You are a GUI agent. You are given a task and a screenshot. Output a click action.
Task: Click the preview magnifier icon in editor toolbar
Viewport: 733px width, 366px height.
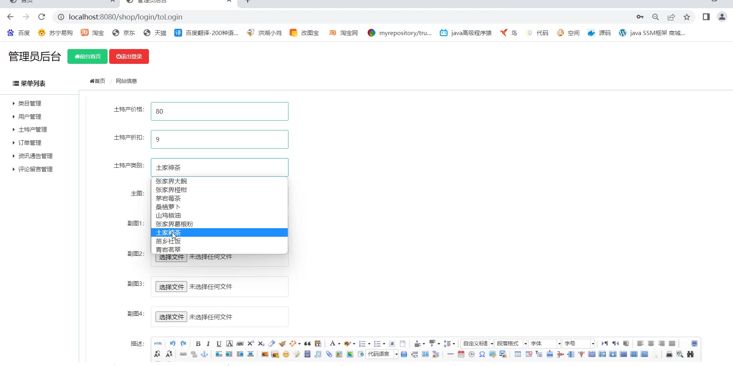(680, 354)
